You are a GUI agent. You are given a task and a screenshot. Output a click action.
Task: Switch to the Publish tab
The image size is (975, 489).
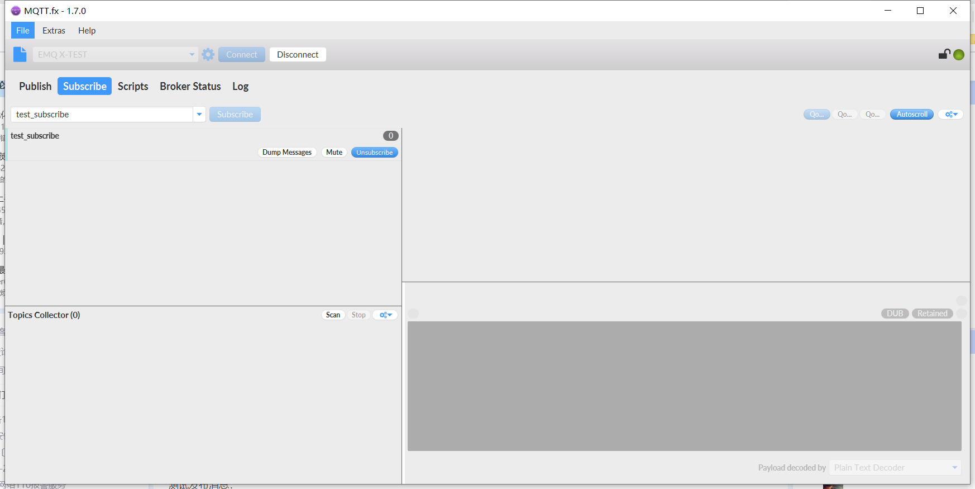pyautogui.click(x=35, y=86)
